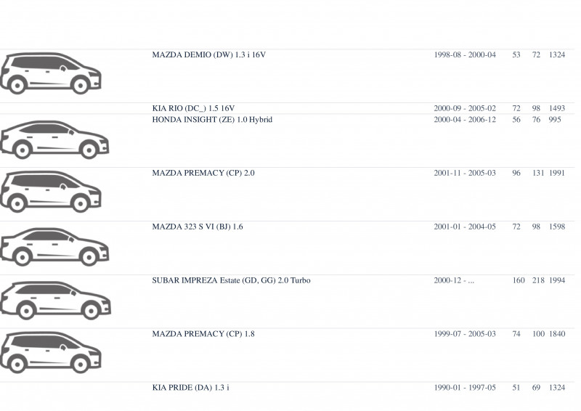Click the car icon beside MAZDA DEMIO
This screenshot has width=581, height=411.
51,73
